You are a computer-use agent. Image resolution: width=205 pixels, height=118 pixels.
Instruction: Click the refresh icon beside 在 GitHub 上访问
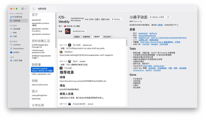tap(168, 17)
